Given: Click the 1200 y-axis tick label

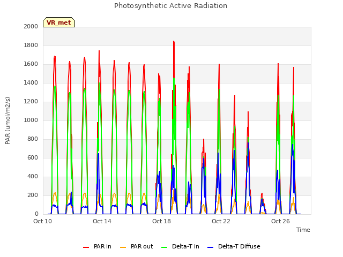Looking at the screenshot, I should coord(31,101).
